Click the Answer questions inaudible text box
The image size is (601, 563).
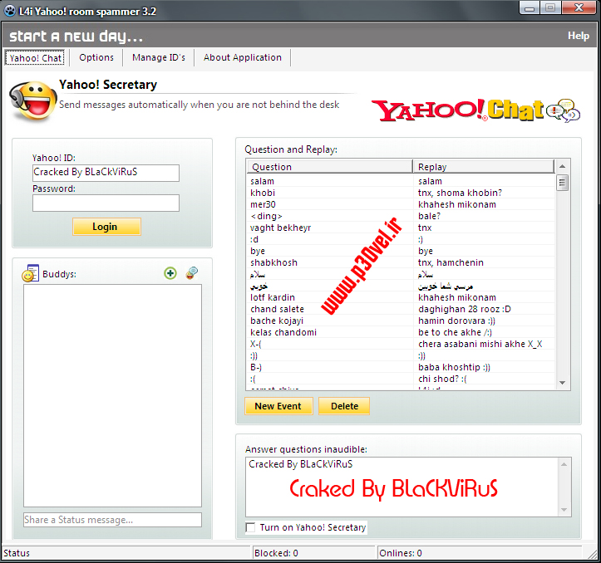[x=402, y=487]
